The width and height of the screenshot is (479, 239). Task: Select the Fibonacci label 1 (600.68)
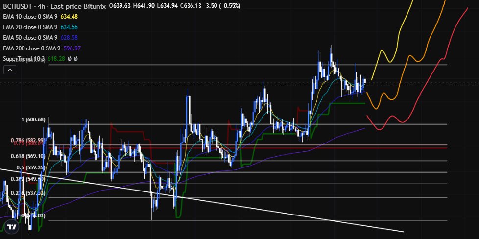click(x=33, y=120)
